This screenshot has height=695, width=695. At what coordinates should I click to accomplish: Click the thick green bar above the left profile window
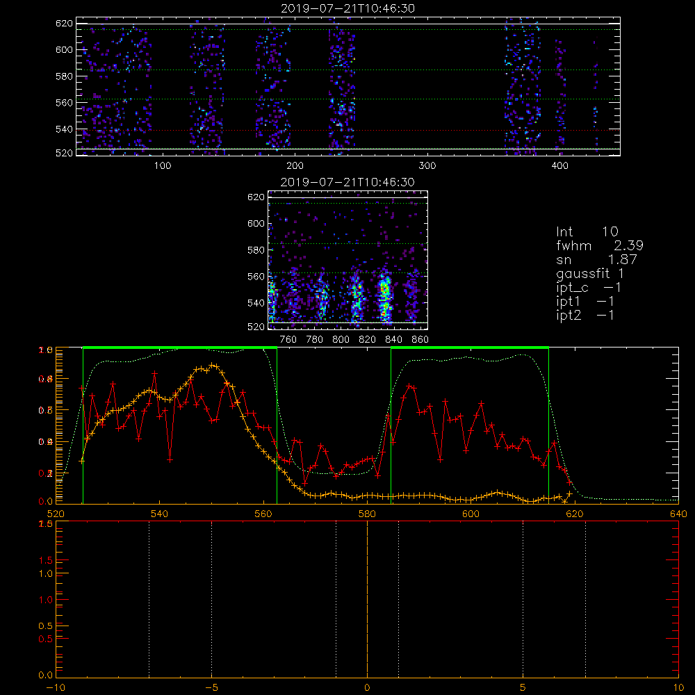[x=180, y=347]
